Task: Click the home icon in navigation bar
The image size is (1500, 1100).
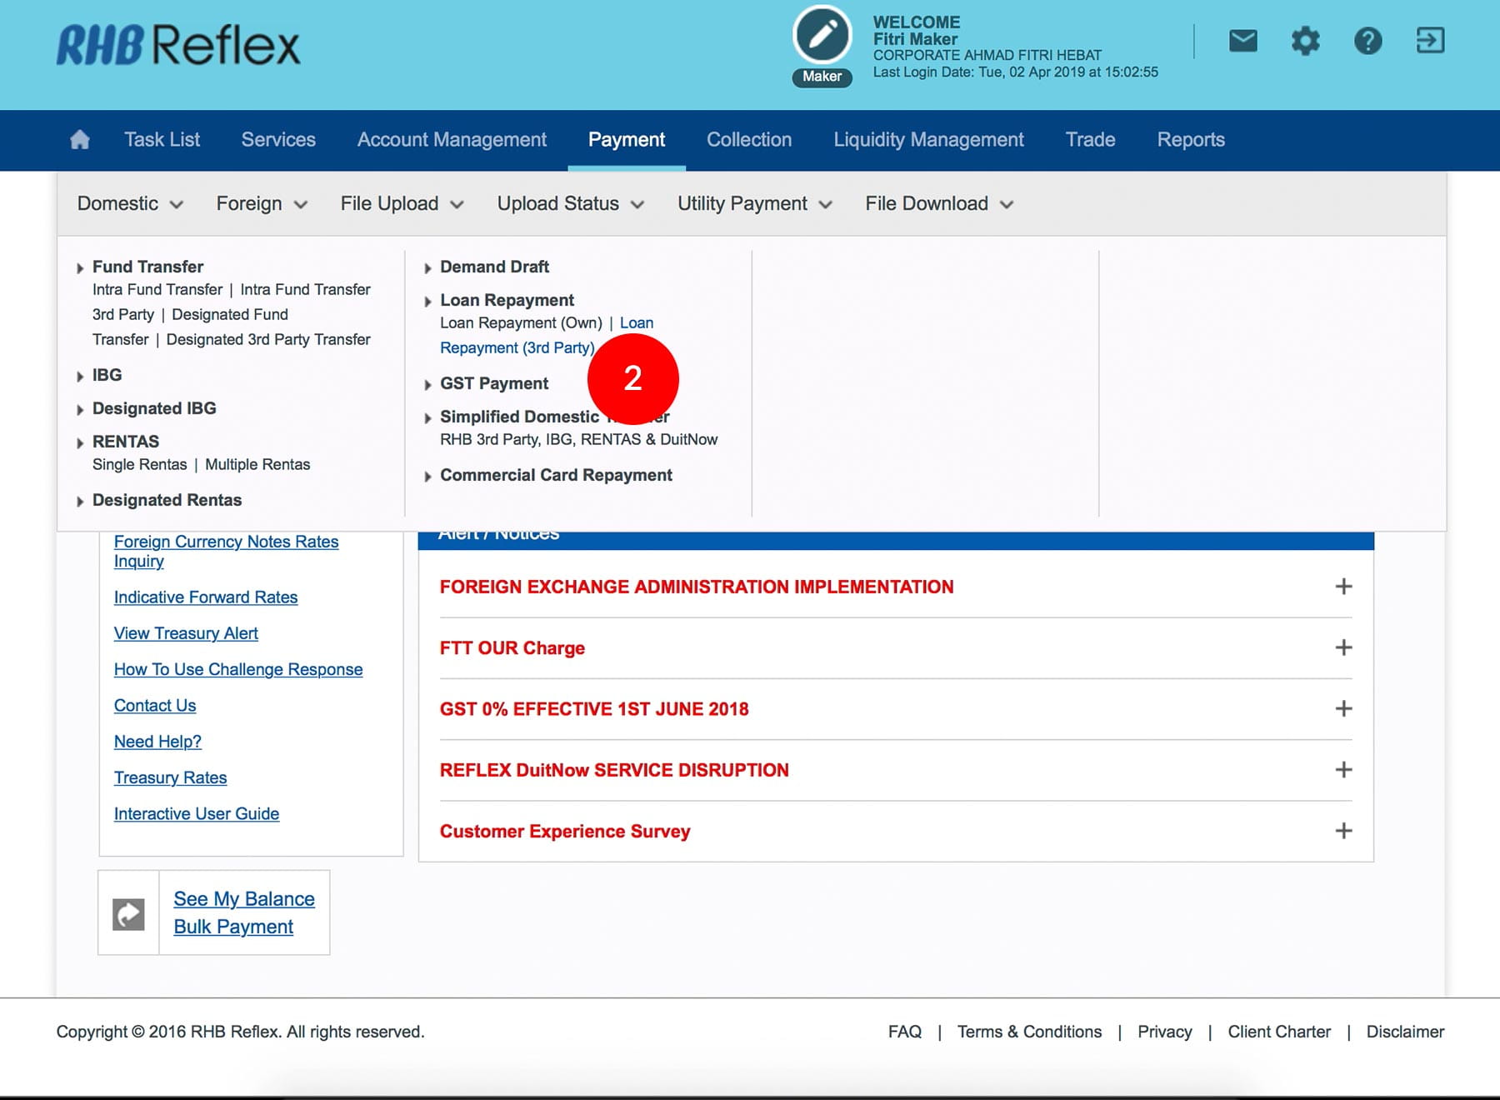Action: coord(80,139)
